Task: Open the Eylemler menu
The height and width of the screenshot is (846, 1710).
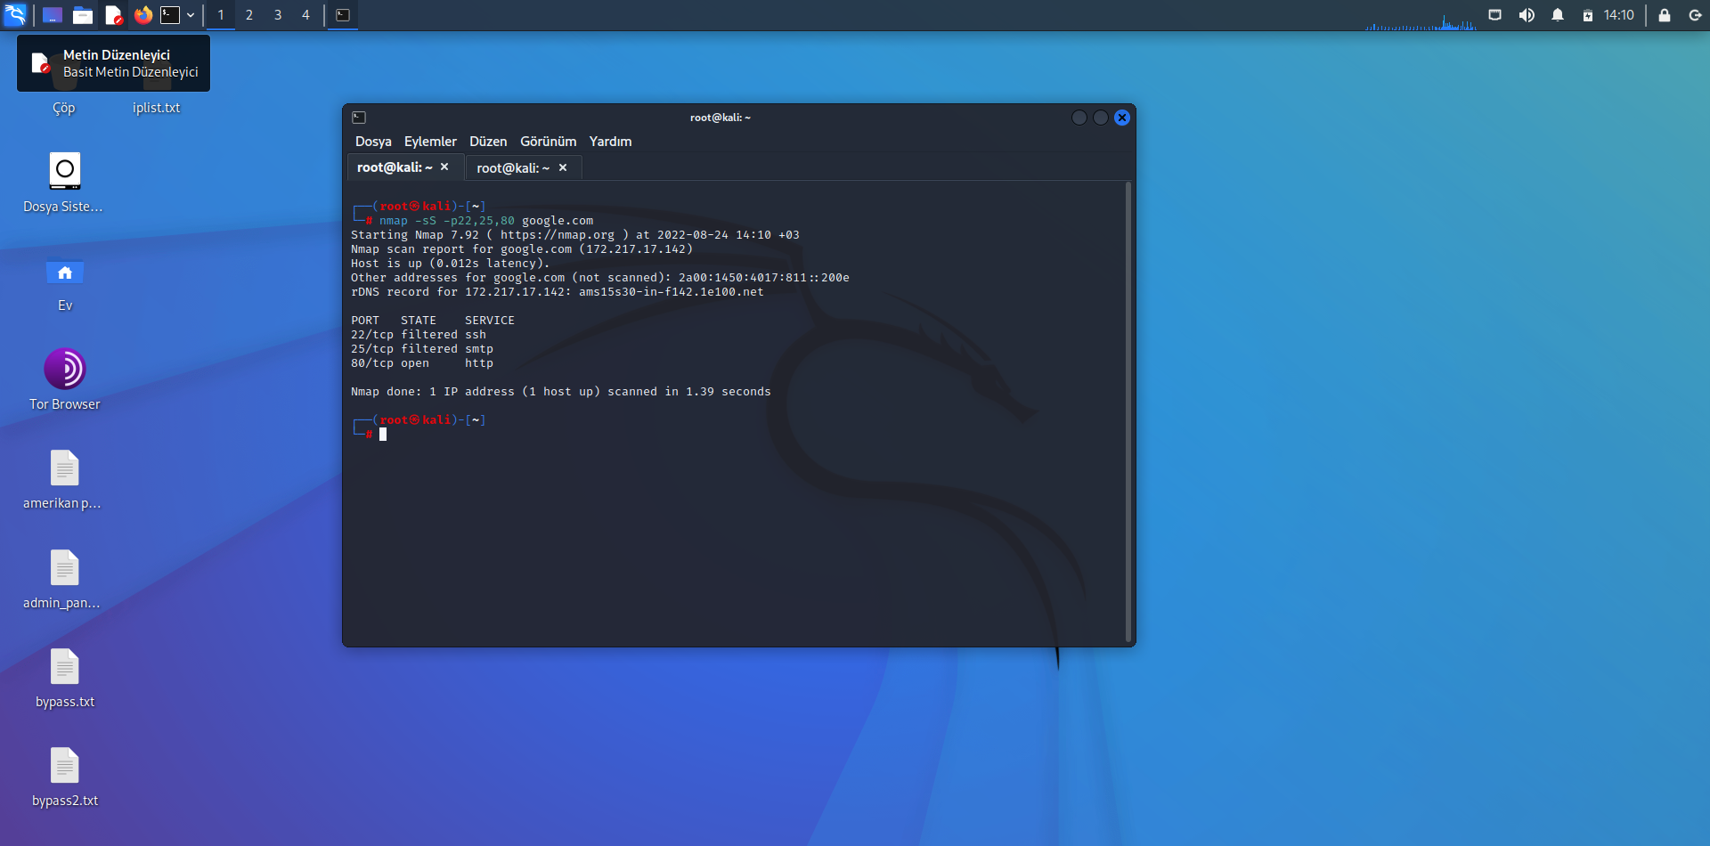Action: [430, 142]
